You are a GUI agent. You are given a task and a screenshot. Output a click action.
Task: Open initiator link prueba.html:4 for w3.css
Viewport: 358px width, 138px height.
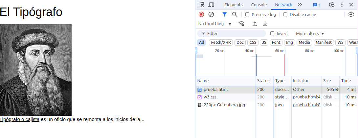tap(307, 97)
